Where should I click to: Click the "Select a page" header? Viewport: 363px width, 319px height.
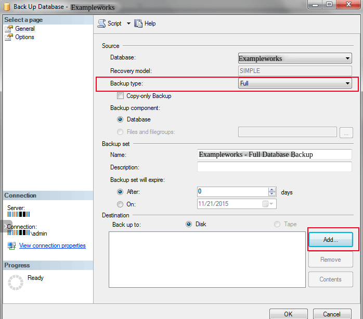pyautogui.click(x=23, y=20)
